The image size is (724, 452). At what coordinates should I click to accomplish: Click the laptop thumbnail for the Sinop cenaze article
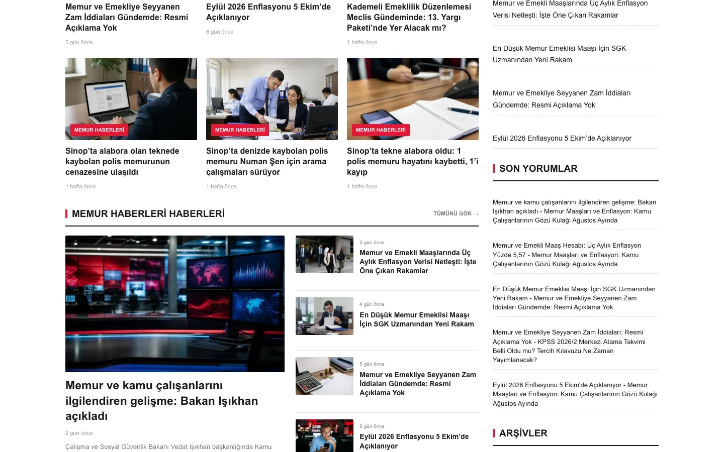(131, 99)
